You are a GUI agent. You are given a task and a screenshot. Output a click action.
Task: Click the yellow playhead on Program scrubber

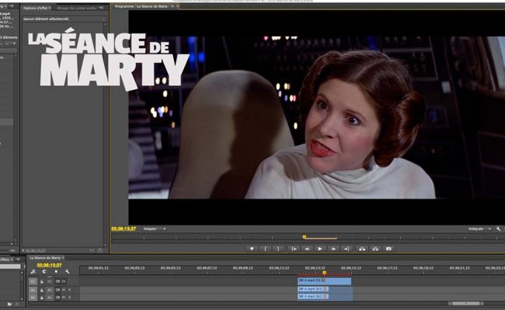click(x=305, y=237)
